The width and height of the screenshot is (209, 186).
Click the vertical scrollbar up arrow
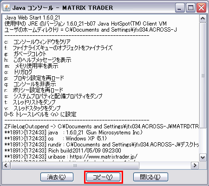(202, 19)
